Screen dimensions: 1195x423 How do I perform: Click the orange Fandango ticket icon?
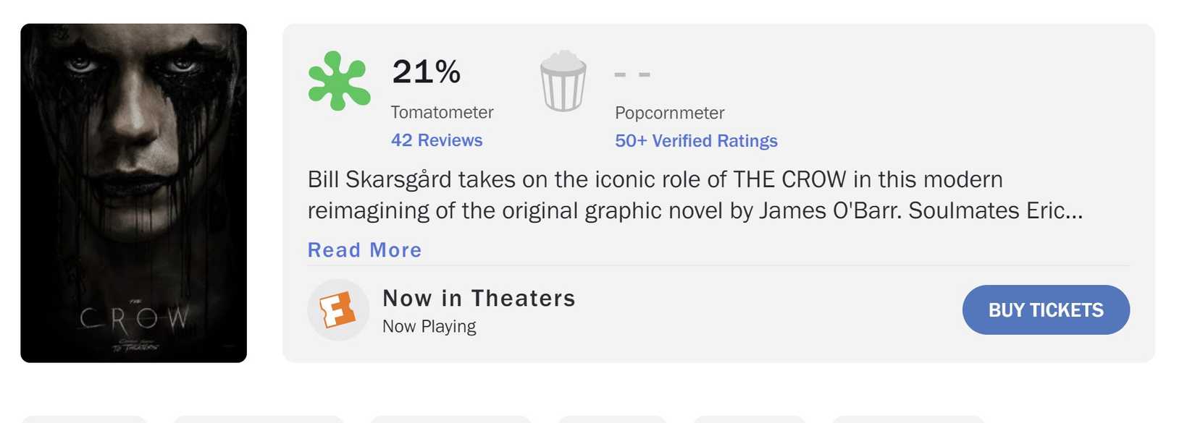pos(337,310)
